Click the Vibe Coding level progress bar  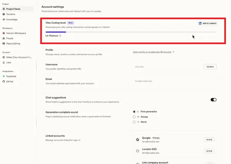tap(131, 32)
